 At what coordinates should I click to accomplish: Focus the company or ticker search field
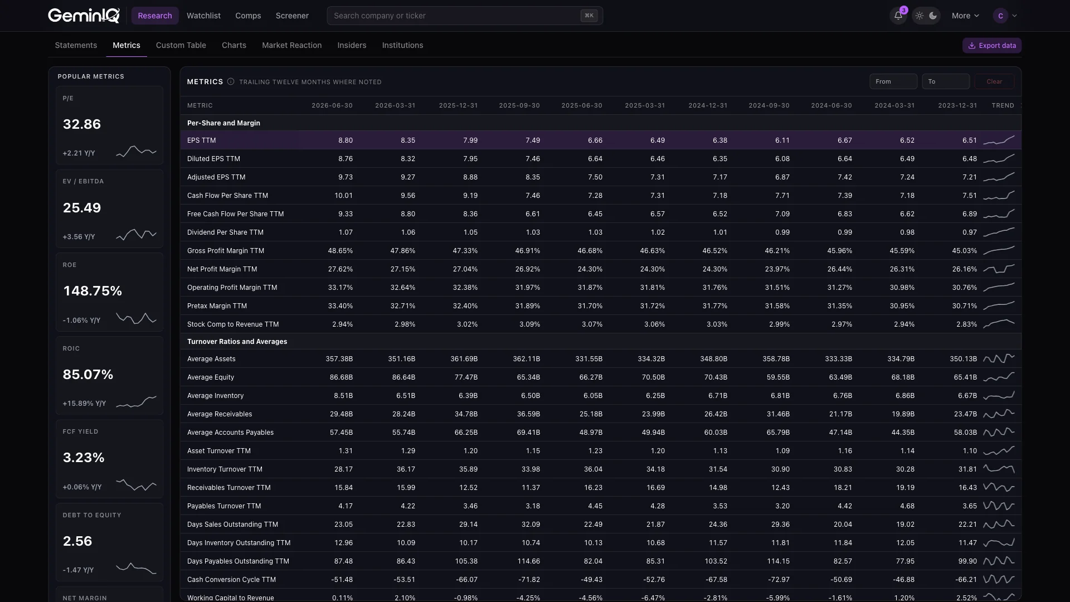tap(465, 16)
